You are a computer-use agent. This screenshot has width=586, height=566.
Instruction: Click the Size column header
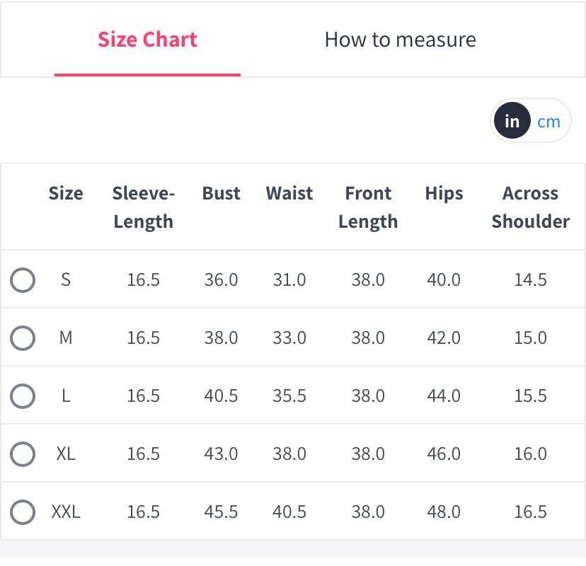tap(66, 194)
